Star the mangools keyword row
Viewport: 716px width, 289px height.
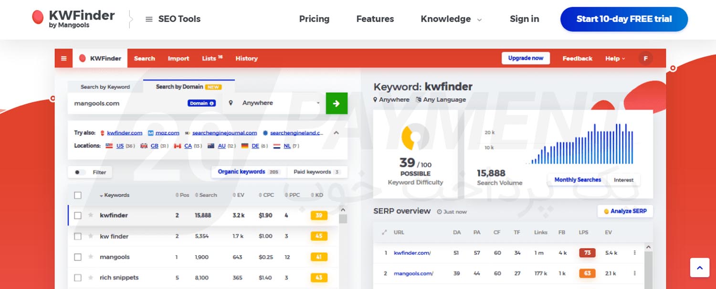click(x=91, y=257)
